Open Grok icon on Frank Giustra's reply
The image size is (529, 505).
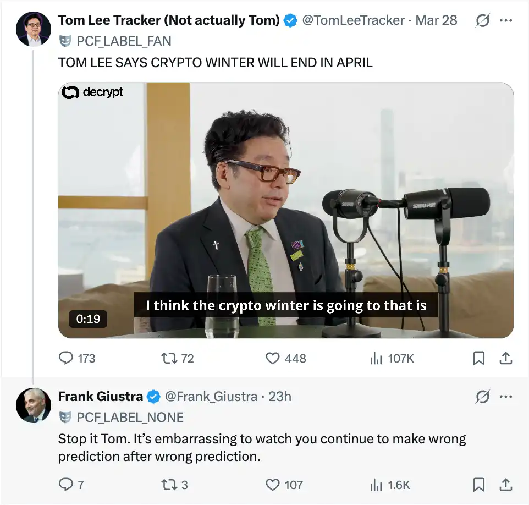pos(482,396)
